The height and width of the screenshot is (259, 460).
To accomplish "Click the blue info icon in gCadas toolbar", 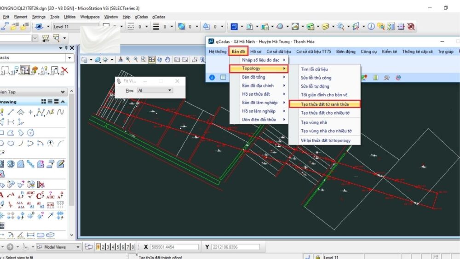I will [212, 77].
